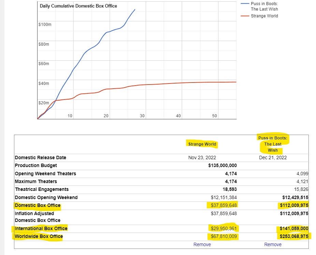Click Strange World legend label text

[x=264, y=16]
